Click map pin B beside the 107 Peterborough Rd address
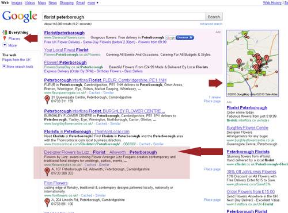Screen dimensions: 288x213 coord(47,172)
